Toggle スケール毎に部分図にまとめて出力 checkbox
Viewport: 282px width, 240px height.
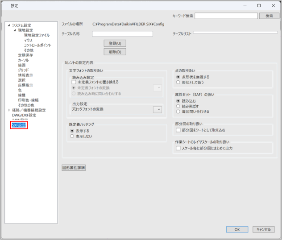click(x=178, y=148)
